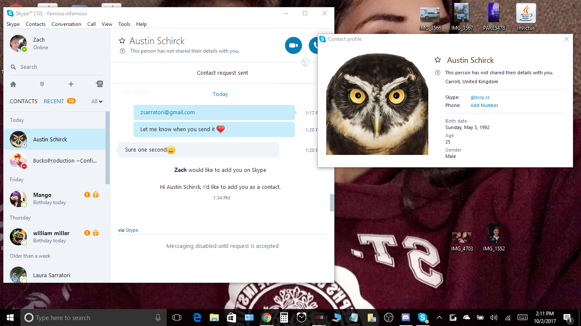Click Add Number link in contact profile
Viewport: 581px width, 326px height.
tap(484, 105)
